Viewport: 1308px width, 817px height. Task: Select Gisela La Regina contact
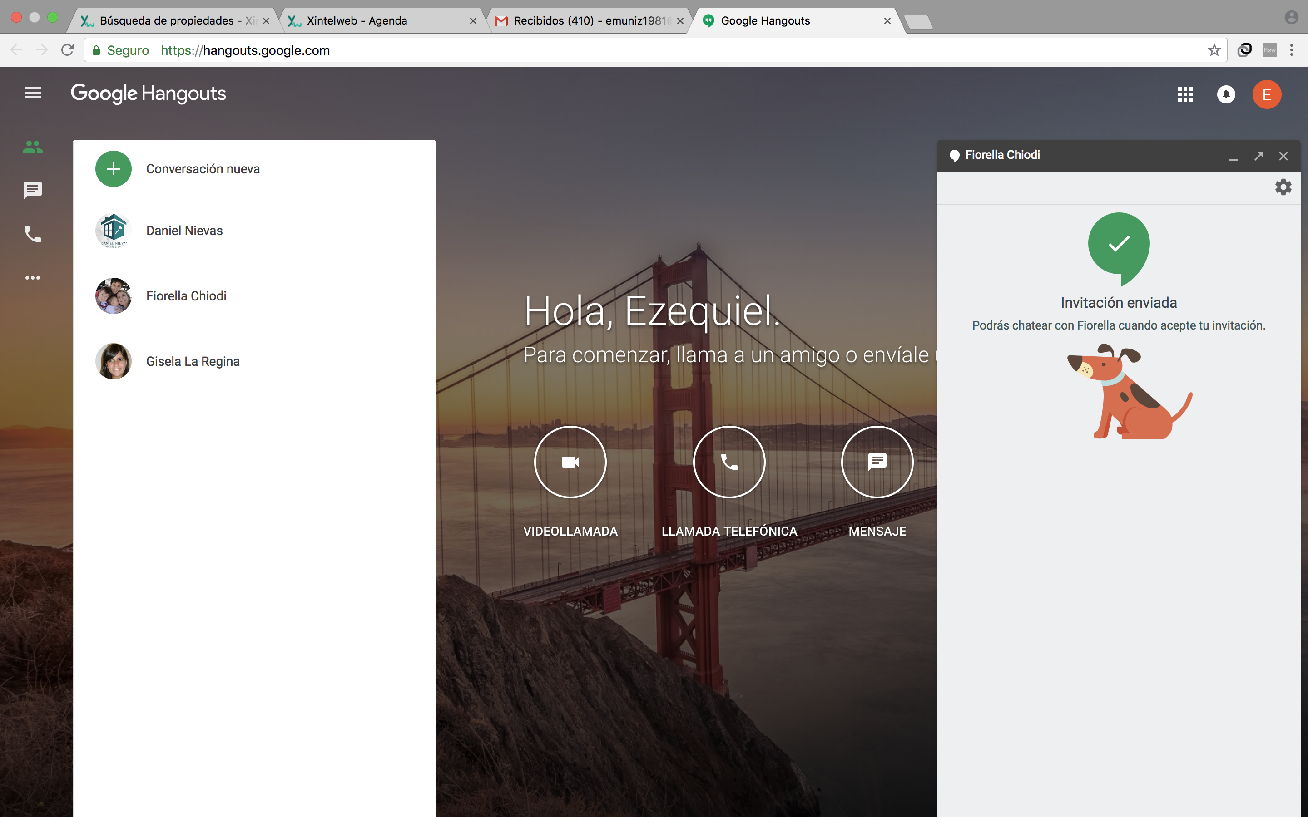point(193,361)
